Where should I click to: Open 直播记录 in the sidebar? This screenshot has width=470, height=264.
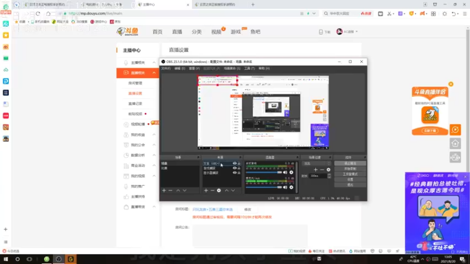[135, 104]
